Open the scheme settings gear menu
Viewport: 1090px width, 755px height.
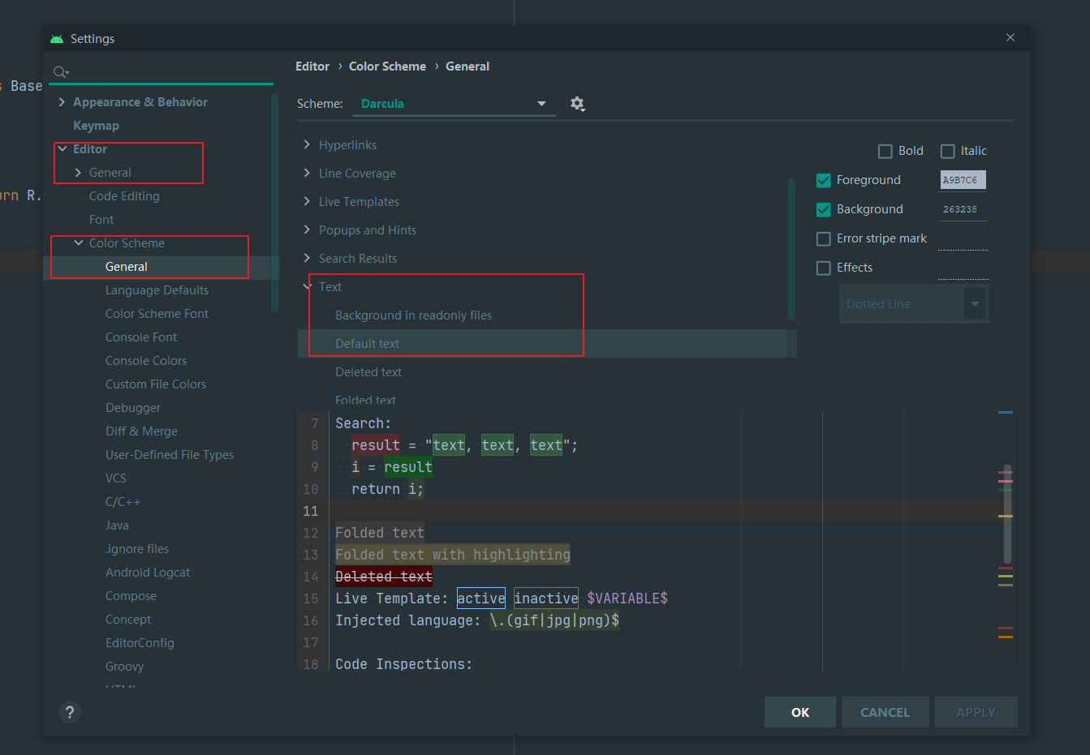coord(578,104)
